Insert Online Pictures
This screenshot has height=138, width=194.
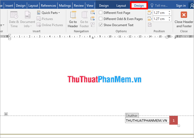(50, 25)
